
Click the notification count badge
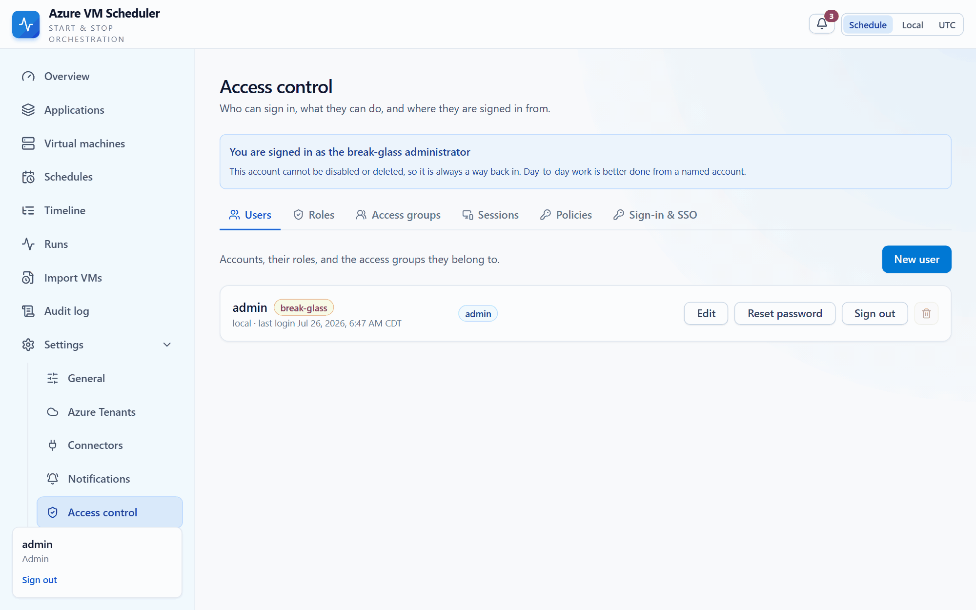(x=831, y=17)
